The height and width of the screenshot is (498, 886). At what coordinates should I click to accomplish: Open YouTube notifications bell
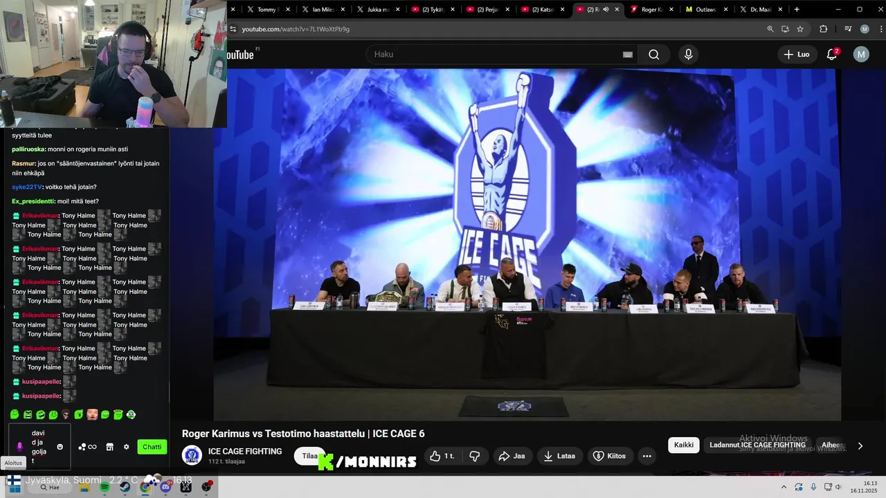pyautogui.click(x=832, y=54)
